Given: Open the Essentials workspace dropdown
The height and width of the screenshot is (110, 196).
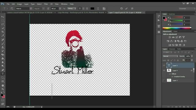Looking at the screenshot, I should tap(187, 9).
